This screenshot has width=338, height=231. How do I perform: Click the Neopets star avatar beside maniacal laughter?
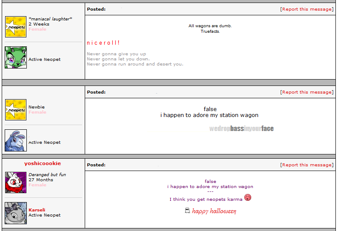click(x=16, y=27)
